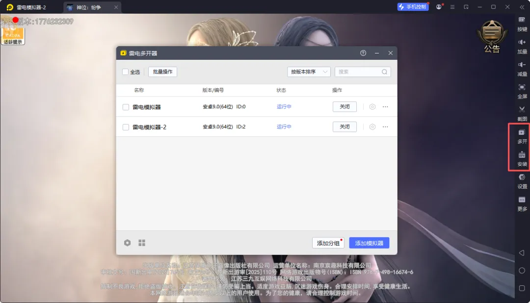This screenshot has height=303, width=530.
Task: Click the Android recents square button
Action: pyautogui.click(x=522, y=288)
